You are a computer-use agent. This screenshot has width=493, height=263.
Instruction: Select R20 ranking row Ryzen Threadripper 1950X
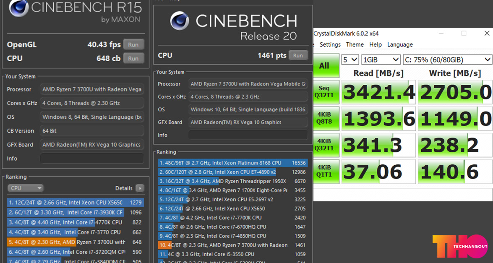[233, 181]
